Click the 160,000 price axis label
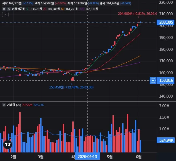The height and width of the screenshot is (161, 176). (166, 73)
